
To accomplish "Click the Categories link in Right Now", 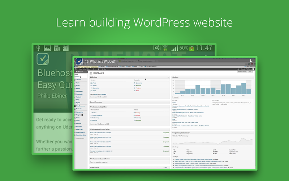I will pyautogui.click(x=96, y=88).
